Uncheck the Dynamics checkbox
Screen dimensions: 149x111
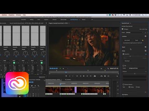(123, 54)
